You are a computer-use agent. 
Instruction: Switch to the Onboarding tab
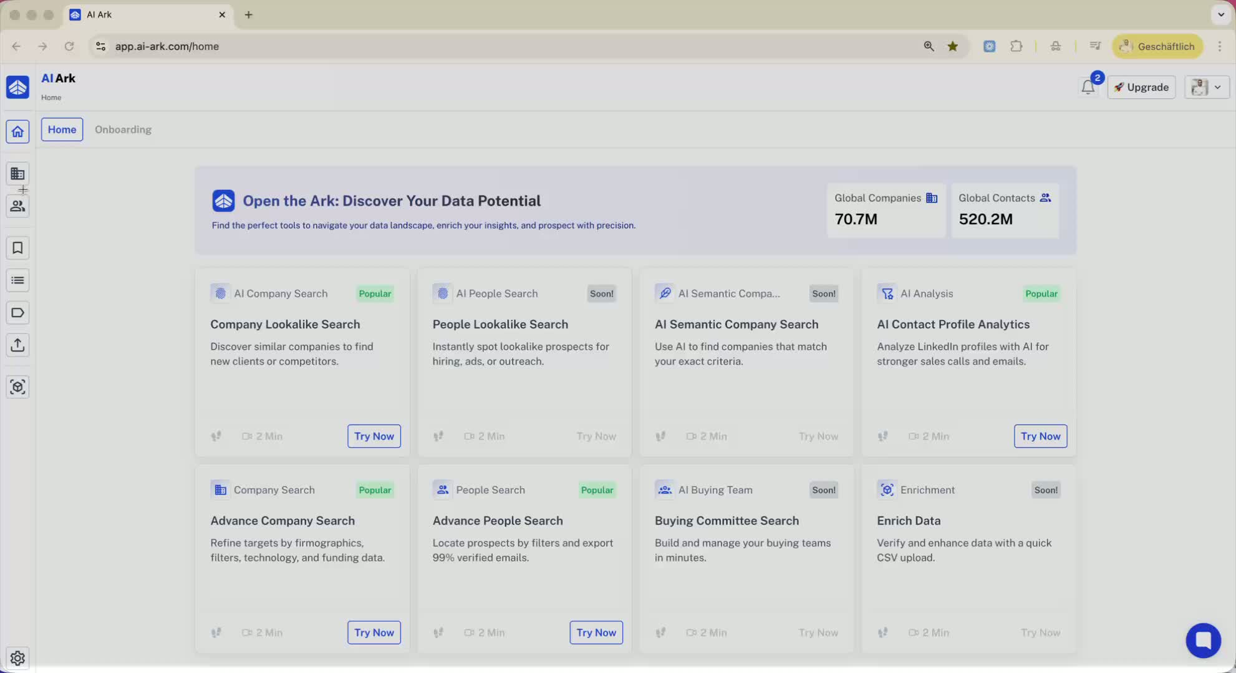coord(123,130)
